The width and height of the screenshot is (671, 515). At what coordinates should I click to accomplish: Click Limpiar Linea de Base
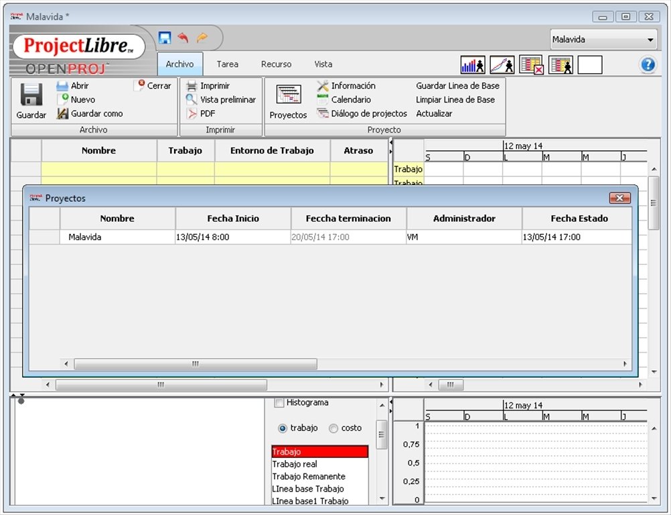pos(455,99)
